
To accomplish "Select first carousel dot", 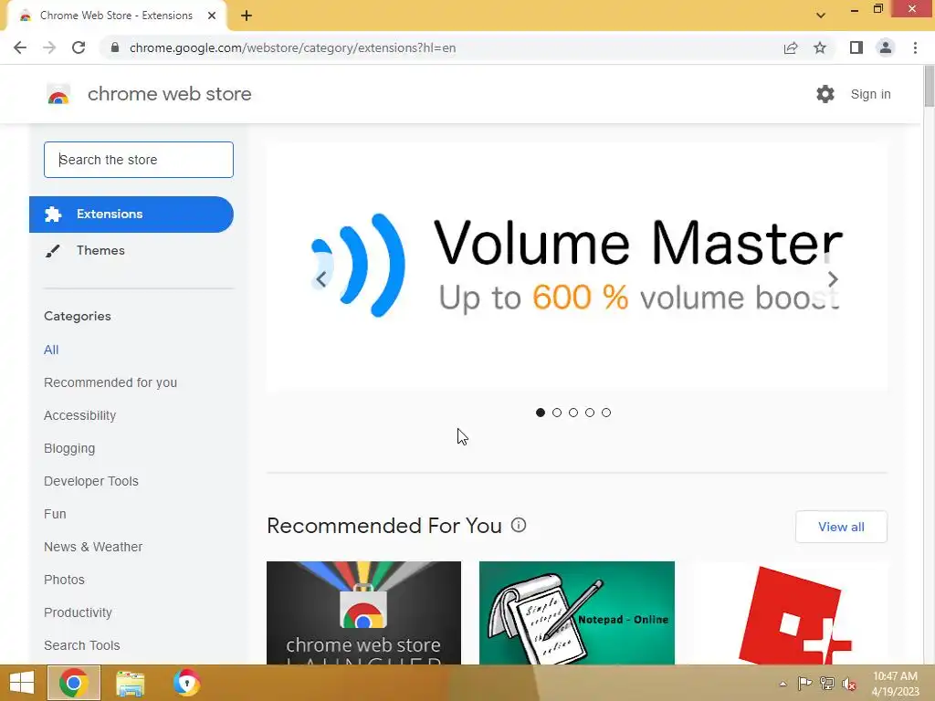I will click(x=541, y=413).
